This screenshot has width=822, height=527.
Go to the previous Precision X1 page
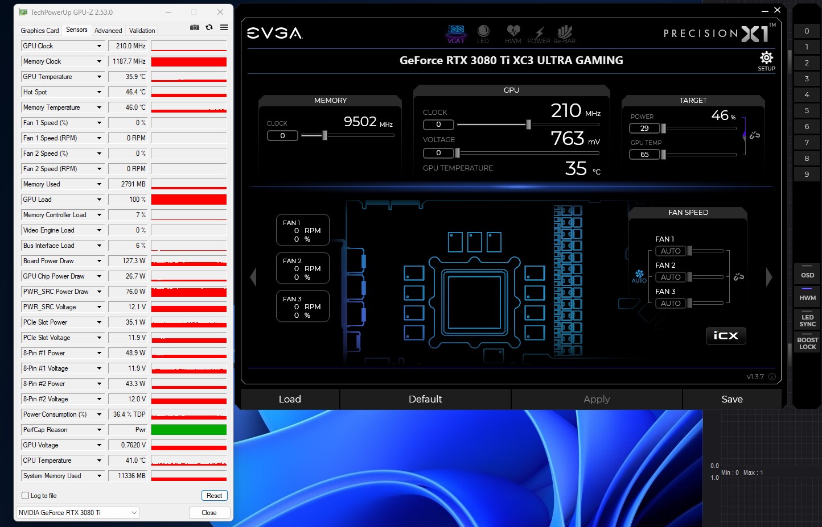[x=253, y=277]
